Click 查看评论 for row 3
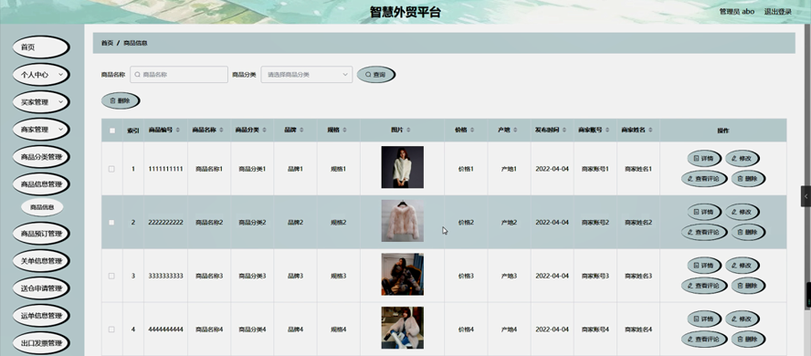811x356 pixels. point(704,285)
